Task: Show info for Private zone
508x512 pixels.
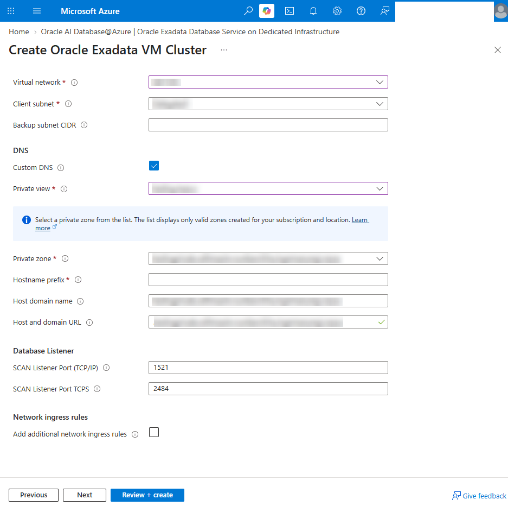Action: pos(65,258)
